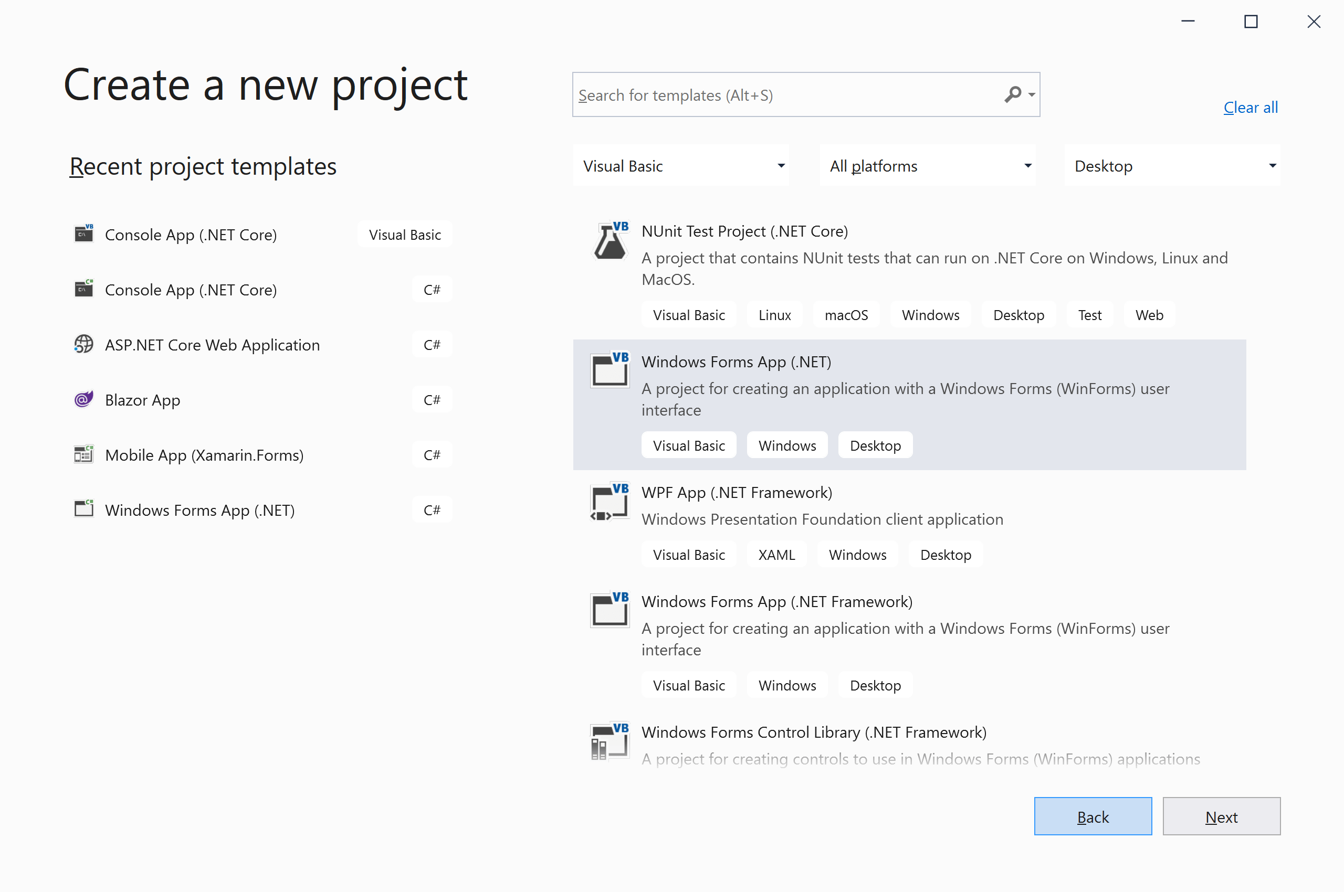This screenshot has height=892, width=1344.
Task: Click the WPF App (.NET Framework) icon
Action: tap(609, 502)
